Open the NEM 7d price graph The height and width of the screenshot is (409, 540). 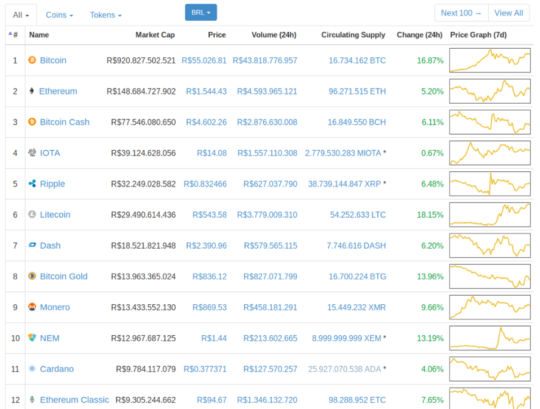[490, 338]
